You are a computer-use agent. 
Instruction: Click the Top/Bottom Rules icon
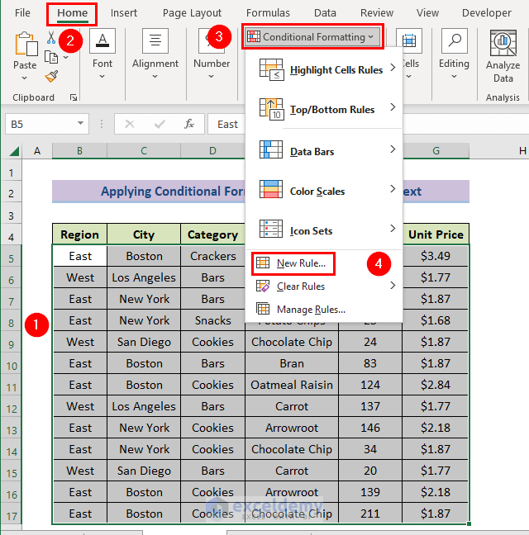[x=271, y=109]
